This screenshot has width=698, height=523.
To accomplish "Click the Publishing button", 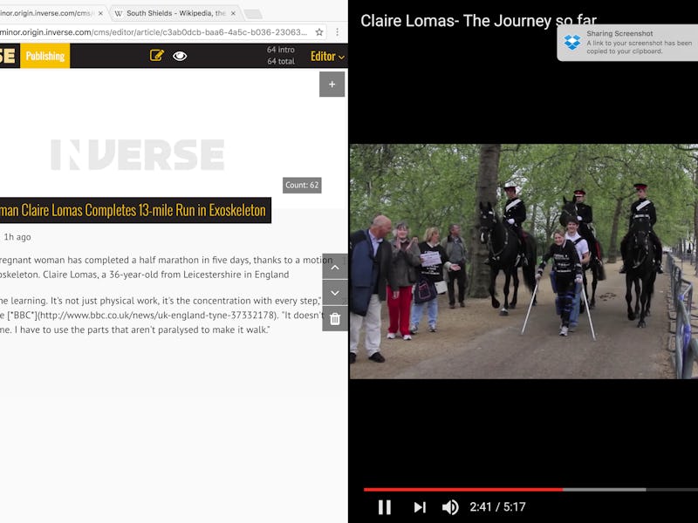I will [45, 56].
